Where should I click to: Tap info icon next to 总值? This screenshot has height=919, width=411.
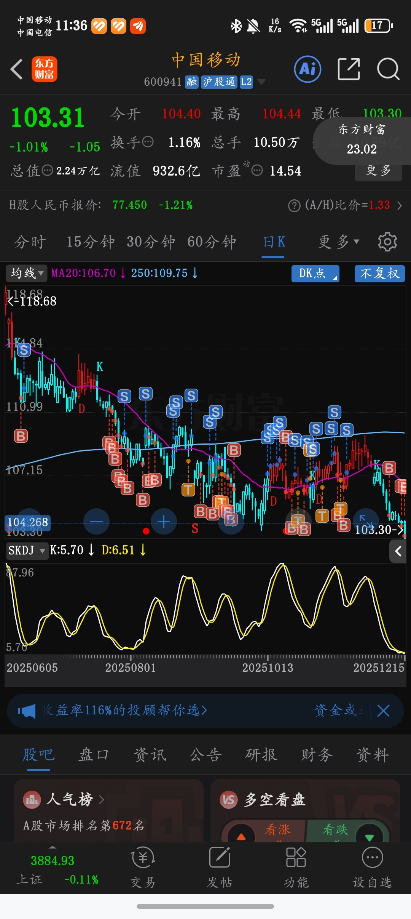coord(47,170)
